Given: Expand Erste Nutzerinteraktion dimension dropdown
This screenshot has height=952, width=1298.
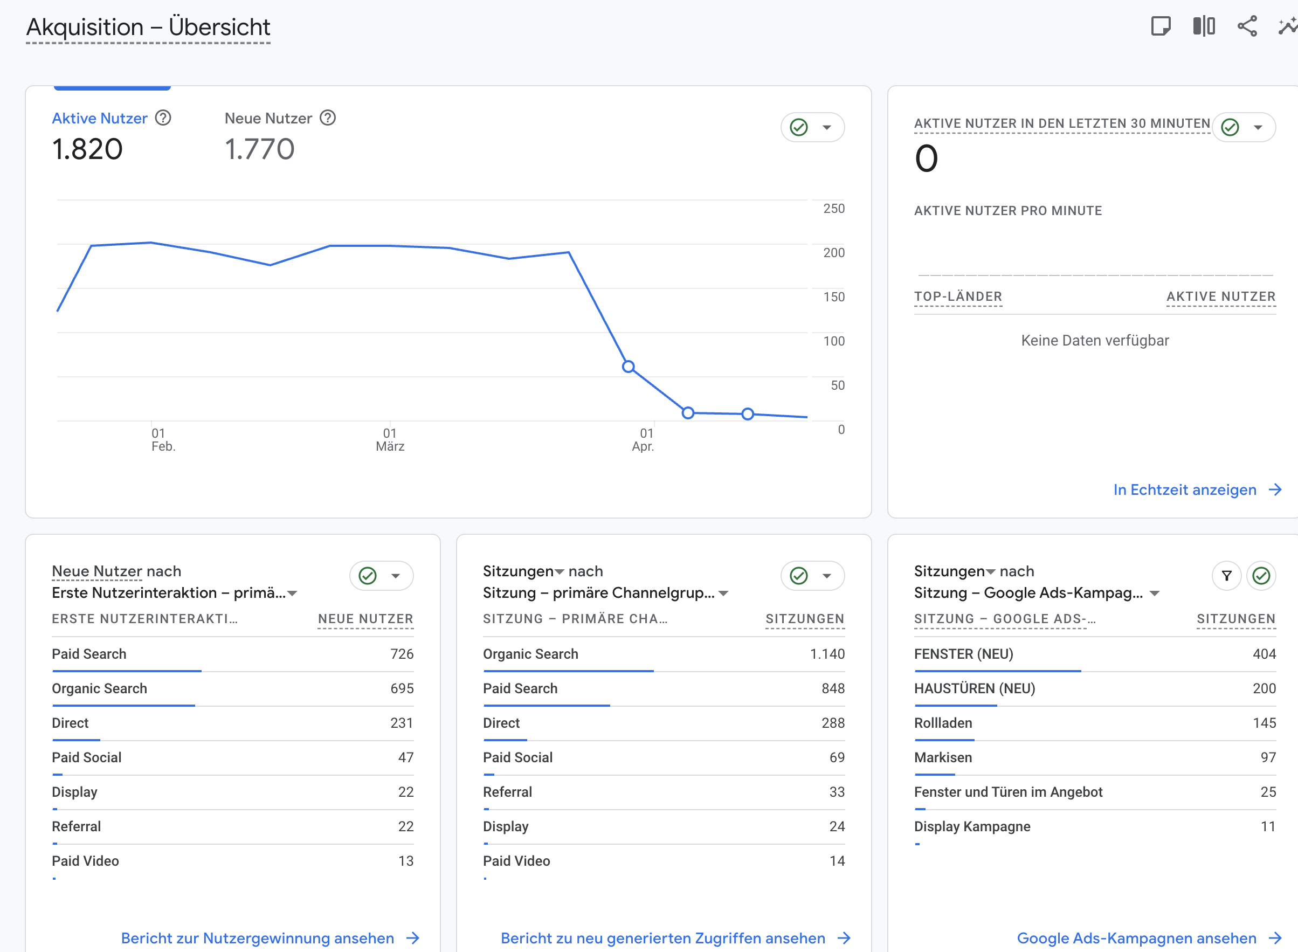Looking at the screenshot, I should [293, 594].
